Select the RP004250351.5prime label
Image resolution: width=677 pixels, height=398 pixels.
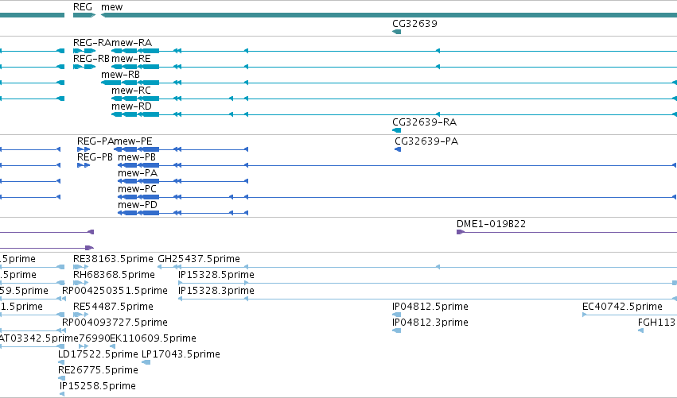[x=115, y=291]
